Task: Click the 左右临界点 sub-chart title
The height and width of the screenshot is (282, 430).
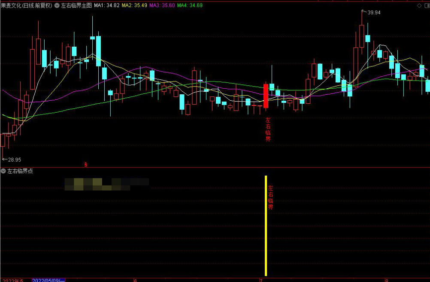Action: (20, 171)
